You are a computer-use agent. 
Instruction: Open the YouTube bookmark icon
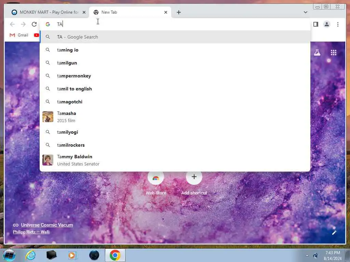[x=36, y=35]
